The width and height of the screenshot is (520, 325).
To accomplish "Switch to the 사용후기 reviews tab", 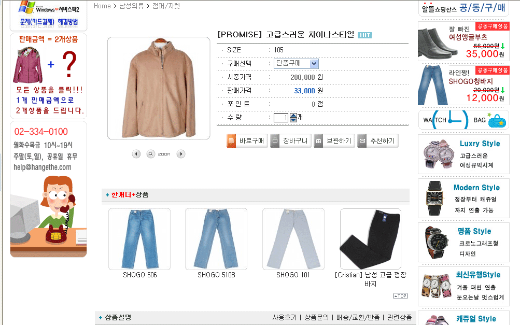I will click(285, 317).
